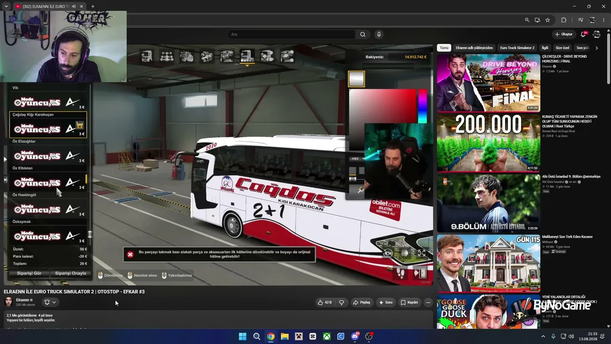Open the Goose Goose Duck thumbnail
The height and width of the screenshot is (344, 611).
488,312
